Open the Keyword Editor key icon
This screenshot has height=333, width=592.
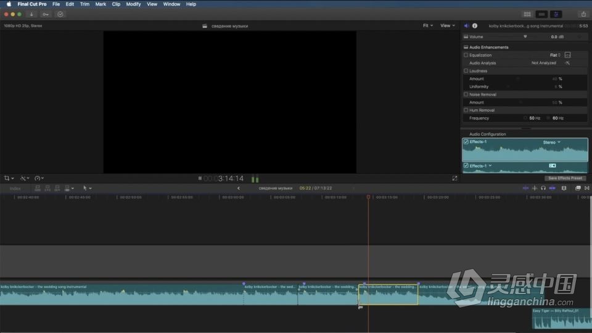46,14
